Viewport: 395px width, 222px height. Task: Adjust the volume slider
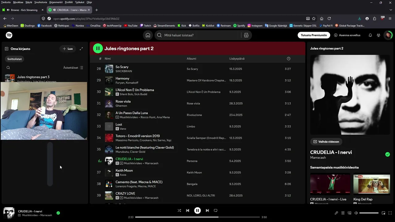pyautogui.click(x=369, y=213)
